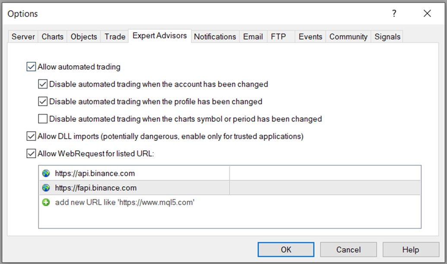The width and height of the screenshot is (447, 264).
Task: Click the add new URL placeholder row
Action: 125,202
